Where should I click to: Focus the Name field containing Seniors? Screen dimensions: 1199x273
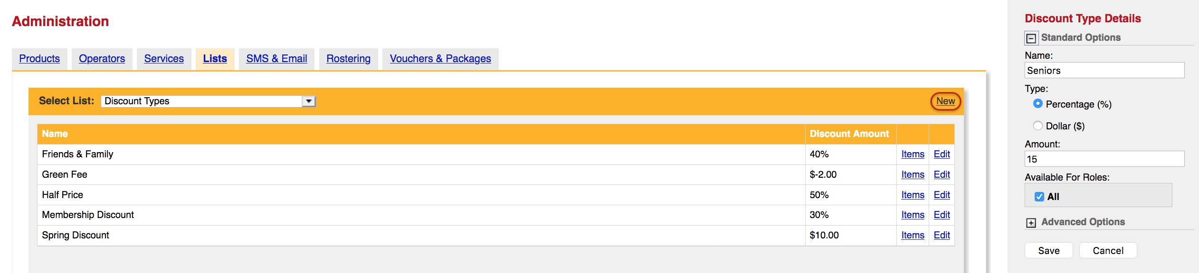pyautogui.click(x=1104, y=70)
